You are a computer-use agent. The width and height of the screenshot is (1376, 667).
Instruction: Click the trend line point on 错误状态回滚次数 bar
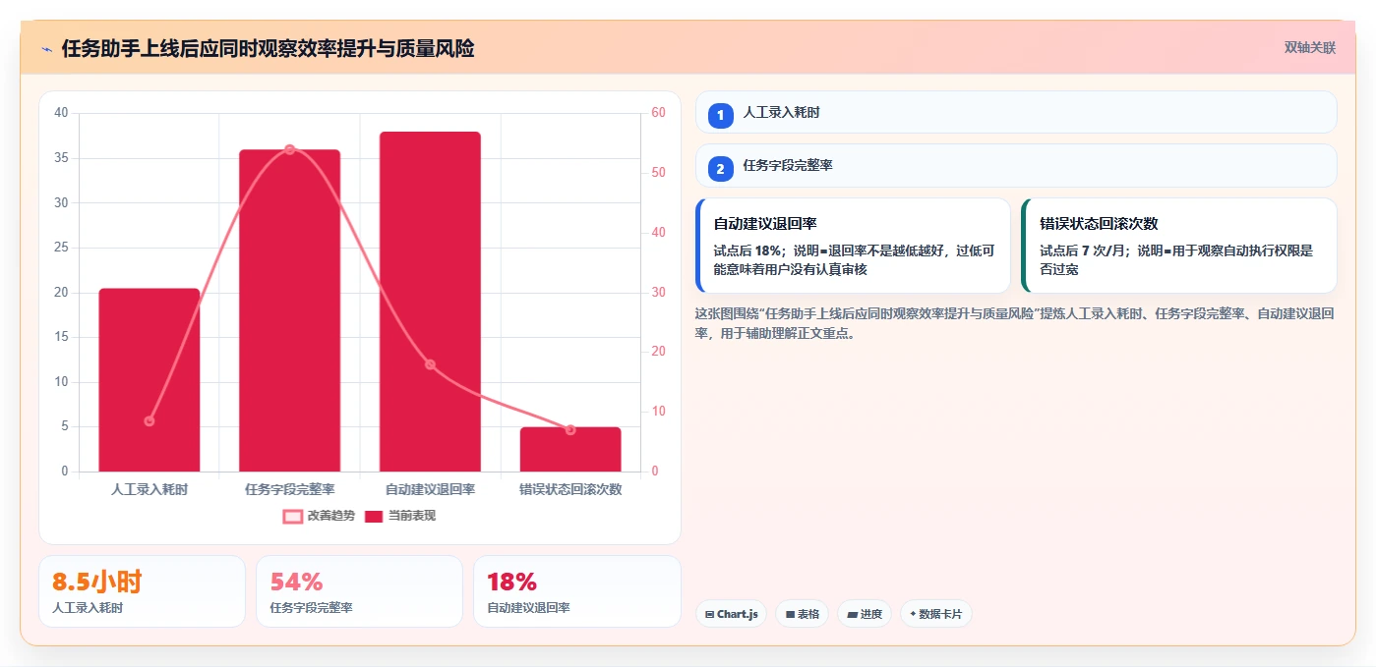(x=570, y=429)
